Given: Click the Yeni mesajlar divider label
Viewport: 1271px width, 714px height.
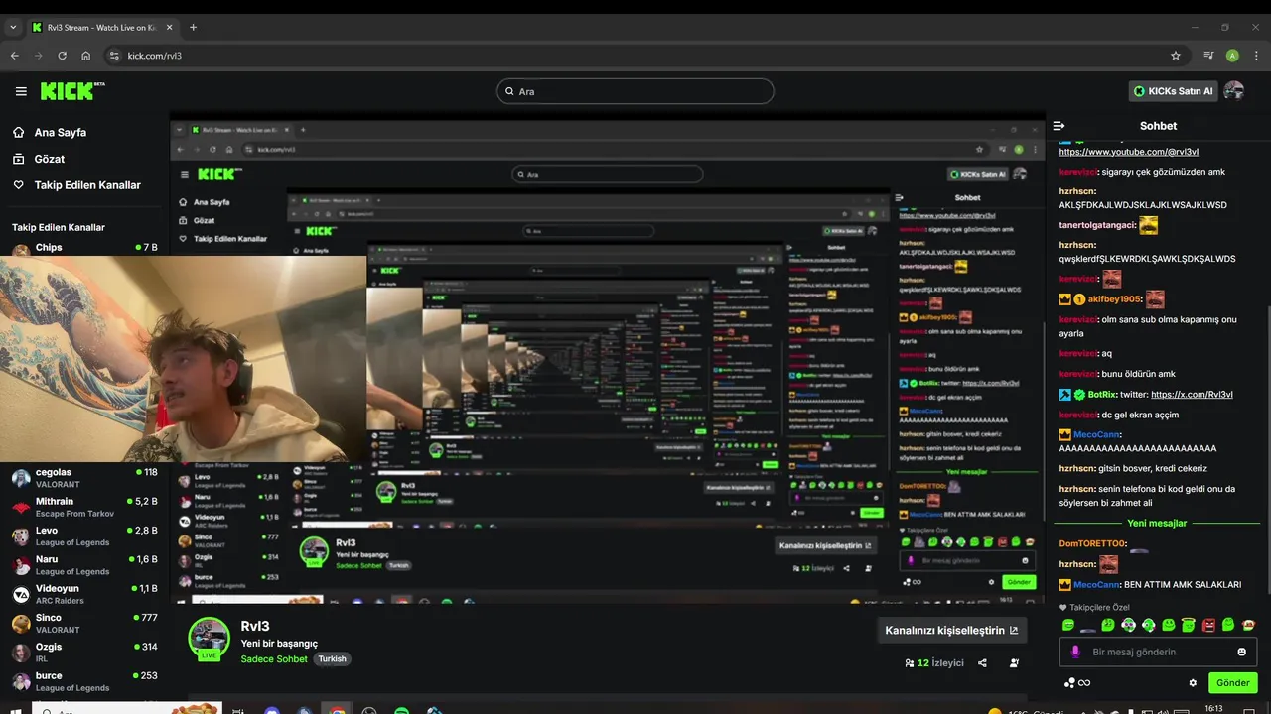Looking at the screenshot, I should tap(1157, 523).
